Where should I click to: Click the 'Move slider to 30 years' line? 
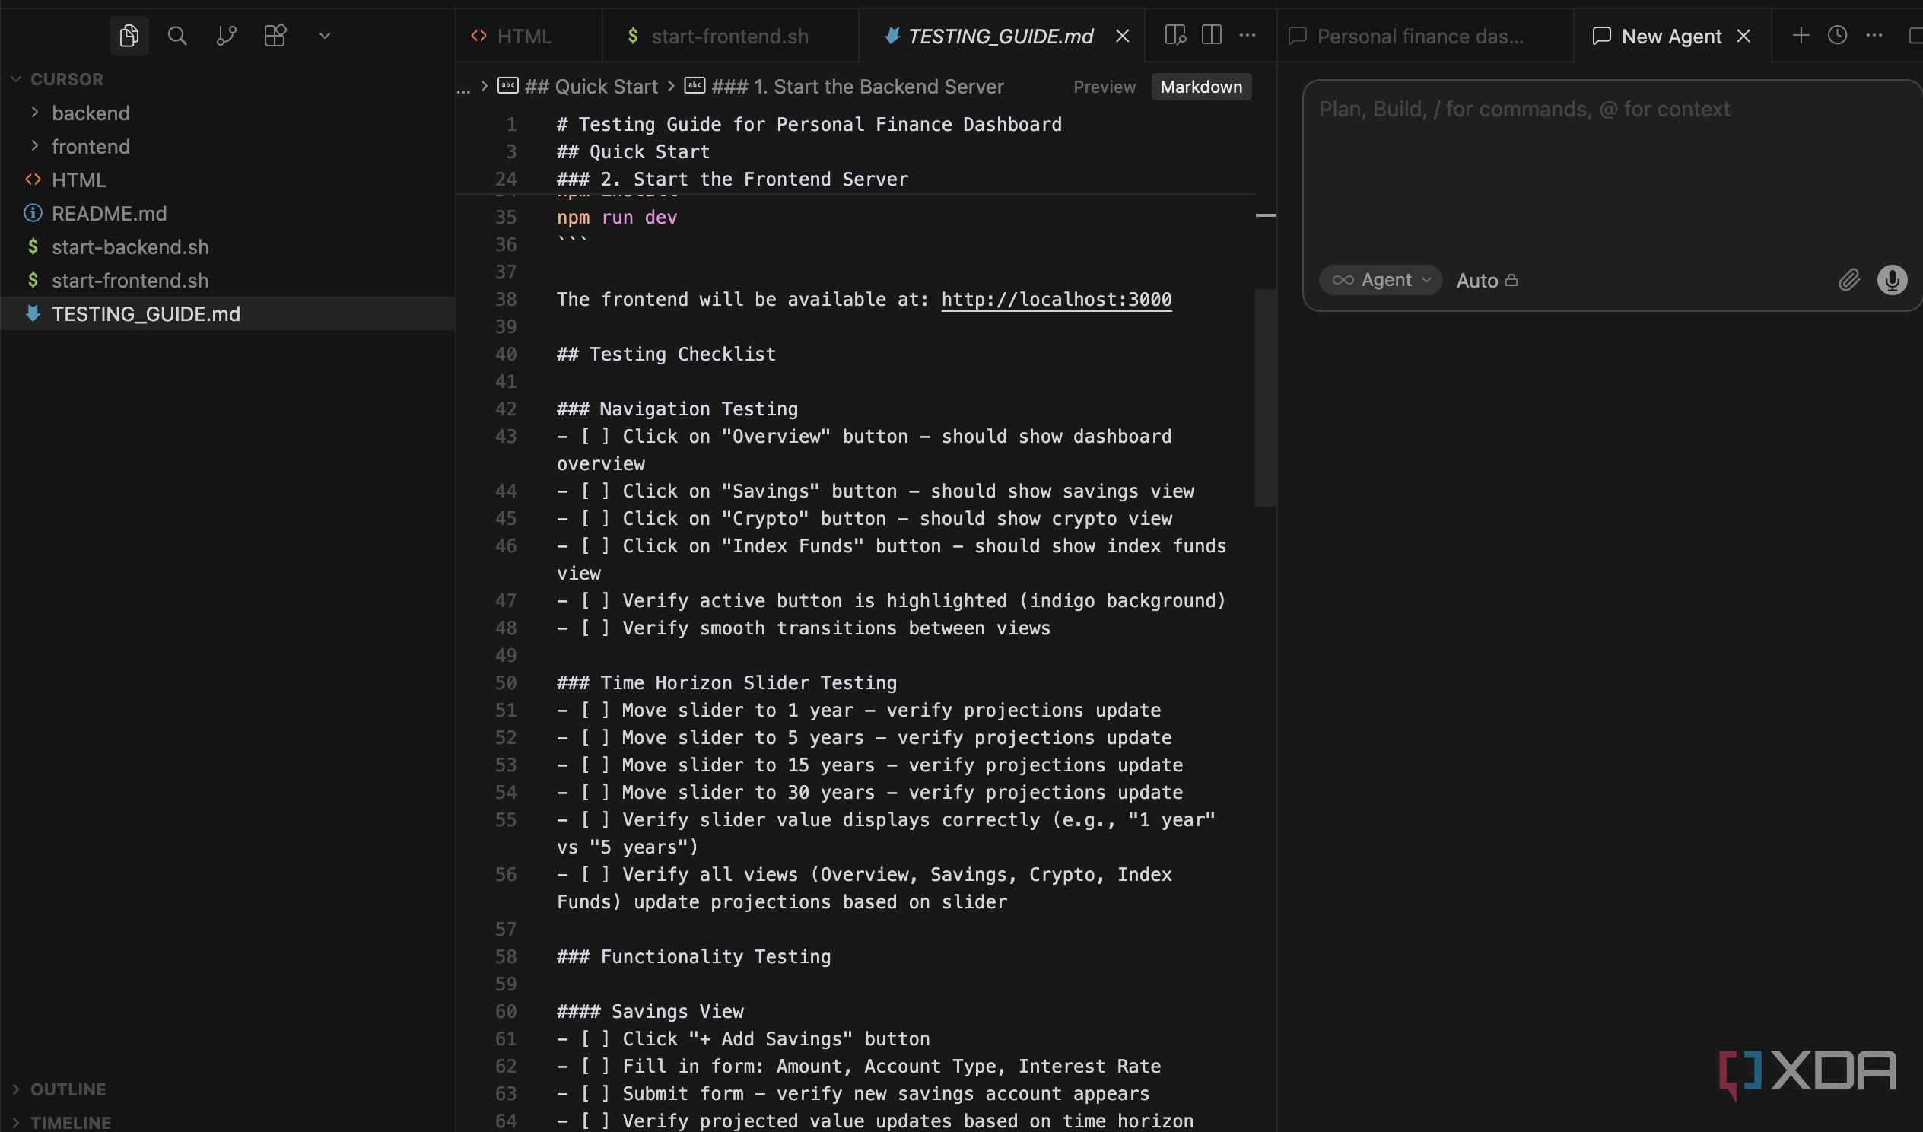coord(870,793)
